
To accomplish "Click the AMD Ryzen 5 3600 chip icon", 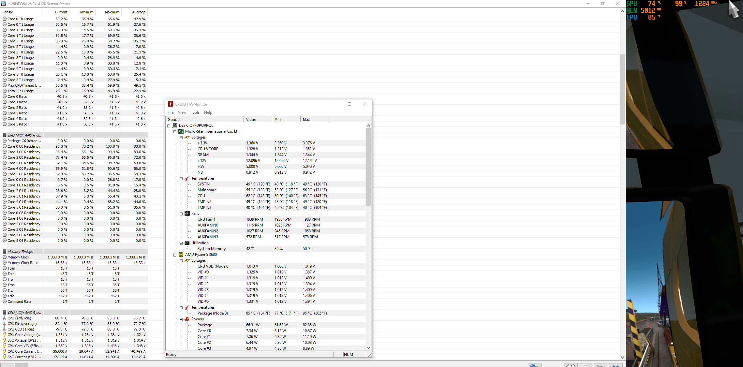I will click(x=181, y=255).
